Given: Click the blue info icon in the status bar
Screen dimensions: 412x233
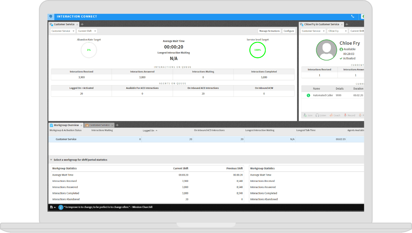Looking at the screenshot, I should pos(61,207).
